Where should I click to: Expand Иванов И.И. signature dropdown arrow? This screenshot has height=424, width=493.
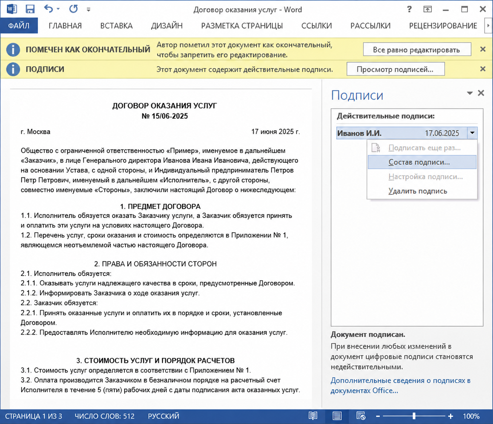click(472, 133)
